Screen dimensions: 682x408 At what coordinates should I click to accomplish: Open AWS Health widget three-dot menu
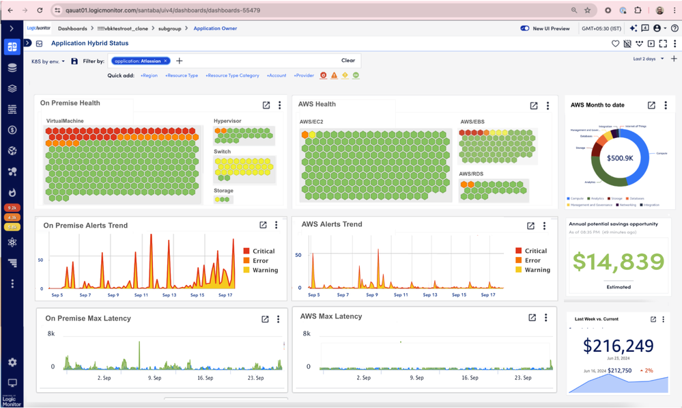tap(548, 106)
